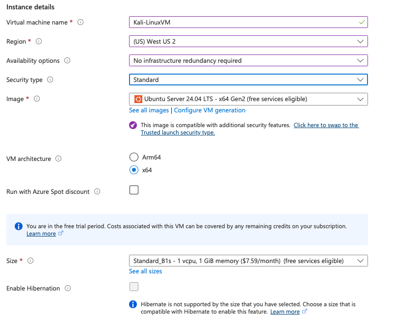Click the Instance details heading
The width and height of the screenshot is (393, 319).
pos(30,7)
